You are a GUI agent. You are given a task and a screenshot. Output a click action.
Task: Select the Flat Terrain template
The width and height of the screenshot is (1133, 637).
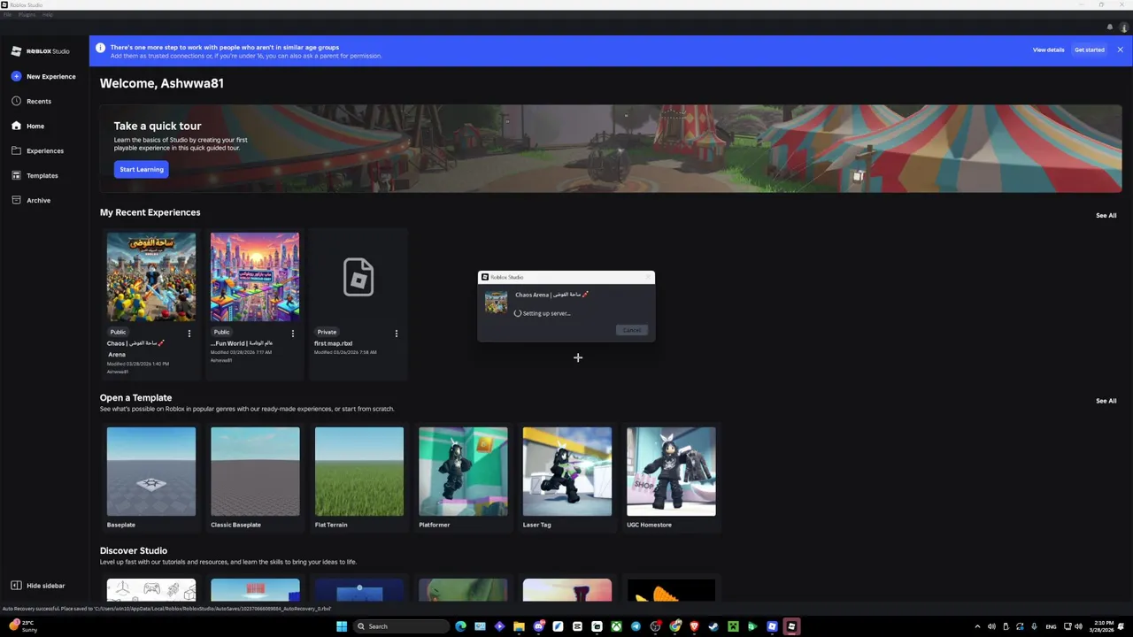coord(358,472)
